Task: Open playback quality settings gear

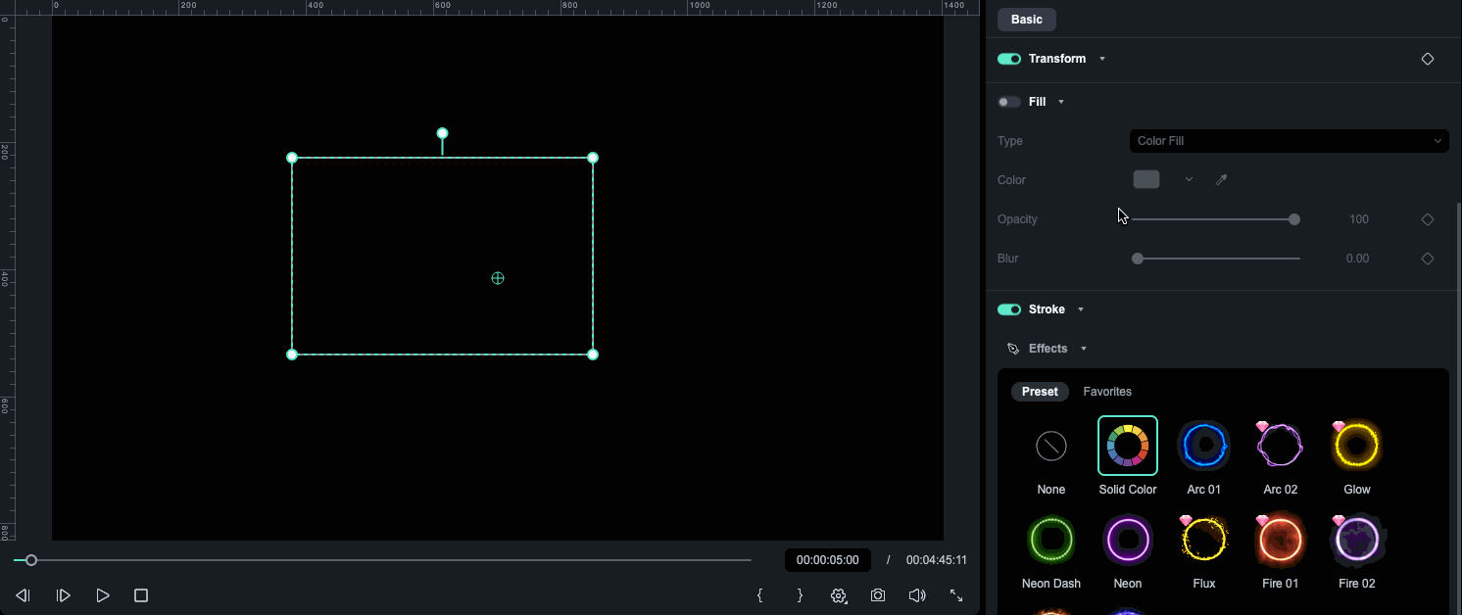Action: pos(838,594)
